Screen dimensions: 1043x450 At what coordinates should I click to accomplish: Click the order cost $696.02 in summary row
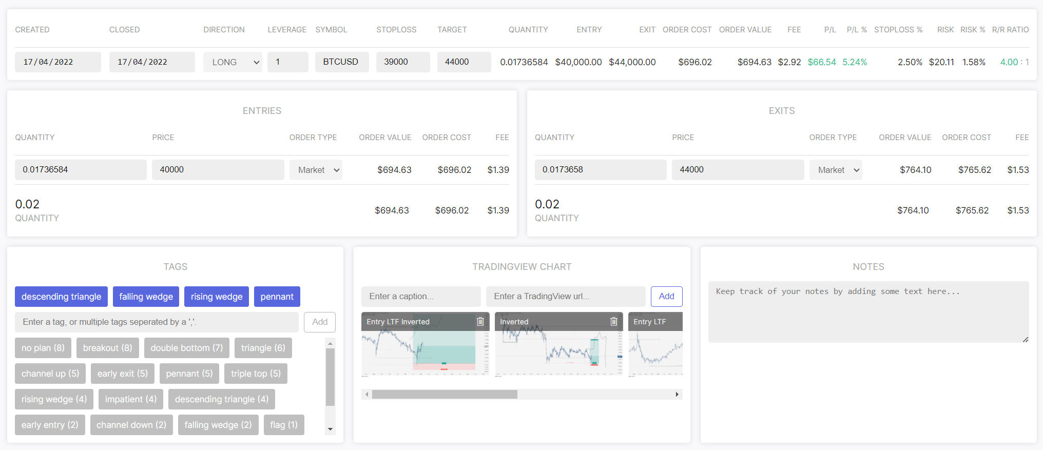coord(695,62)
